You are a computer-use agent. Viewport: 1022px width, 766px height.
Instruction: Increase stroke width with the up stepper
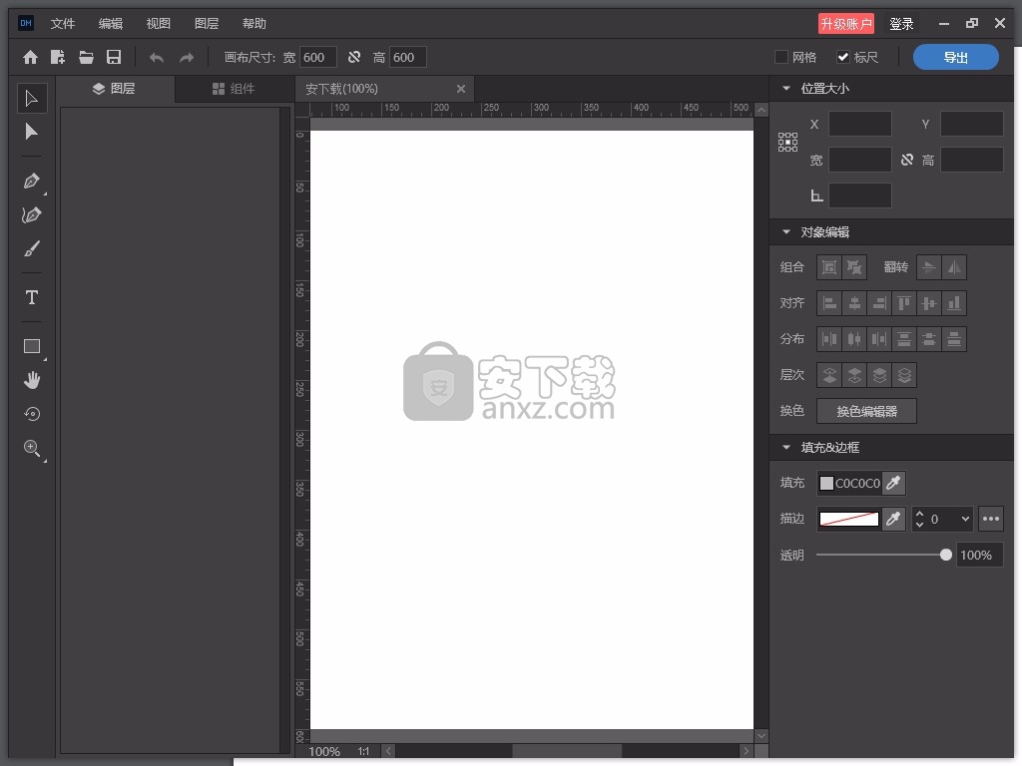point(919,514)
